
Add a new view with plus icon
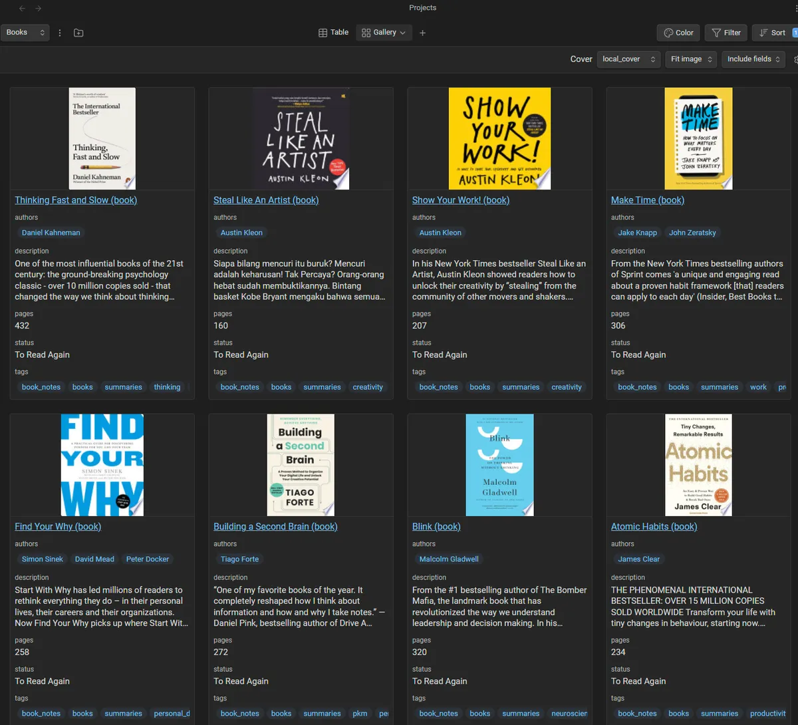tap(422, 33)
